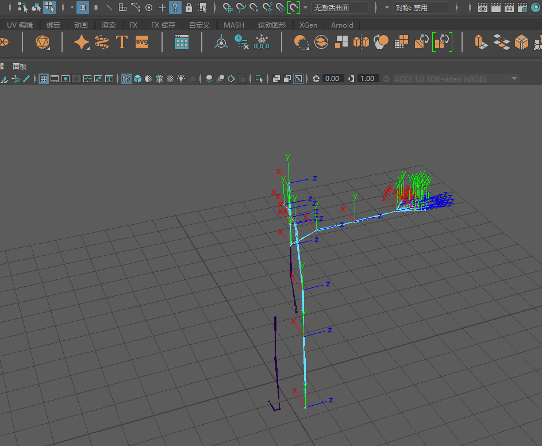Select by object type mode
The height and width of the screenshot is (446, 542).
tap(36, 7)
